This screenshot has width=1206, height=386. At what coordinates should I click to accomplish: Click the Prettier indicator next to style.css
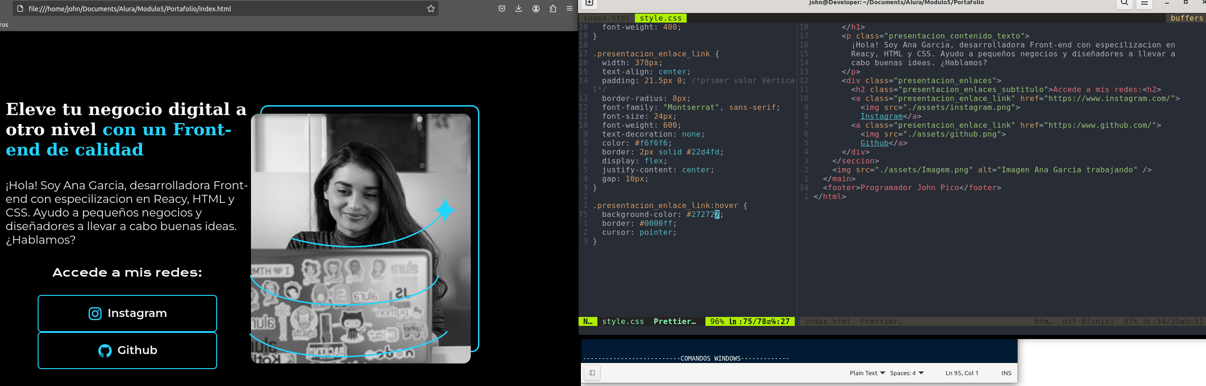coord(674,321)
